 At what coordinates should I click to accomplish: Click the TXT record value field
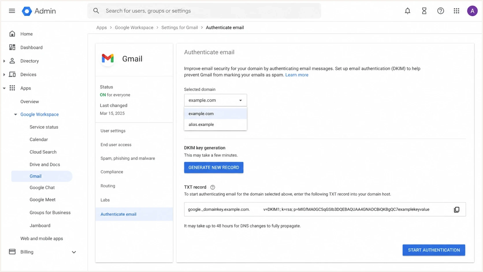point(325,209)
